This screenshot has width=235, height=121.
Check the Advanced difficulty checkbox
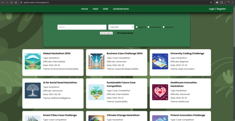(x=164, y=27)
